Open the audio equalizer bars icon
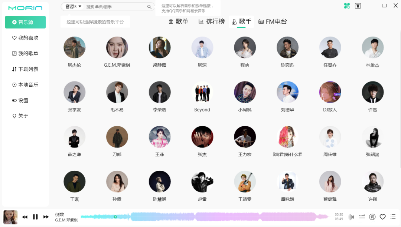 pyautogui.click(x=351, y=217)
